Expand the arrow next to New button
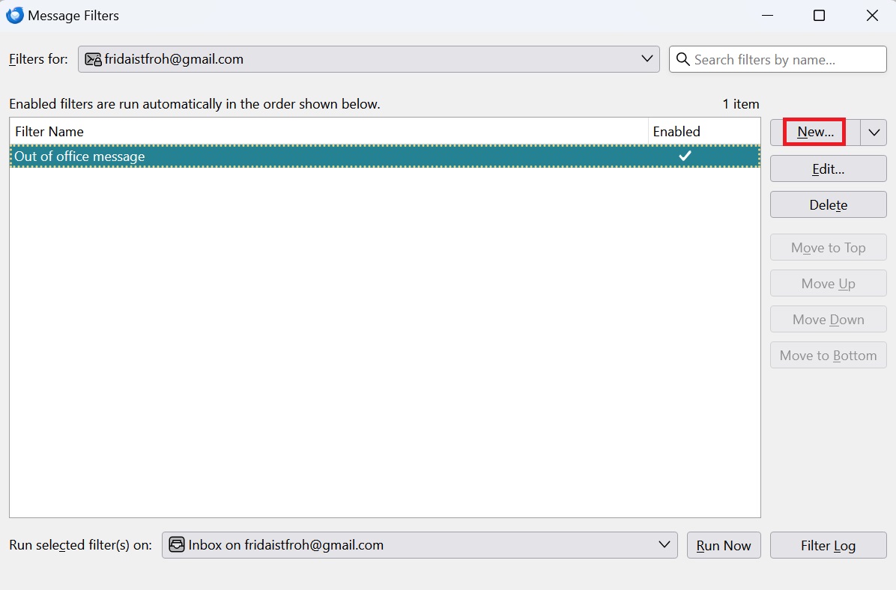The width and height of the screenshot is (896, 590). tap(874, 133)
